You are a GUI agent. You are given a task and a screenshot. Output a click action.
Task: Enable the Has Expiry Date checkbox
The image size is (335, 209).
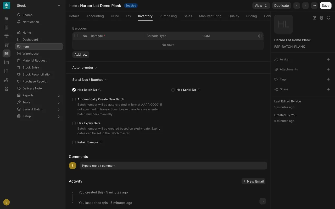(74, 123)
